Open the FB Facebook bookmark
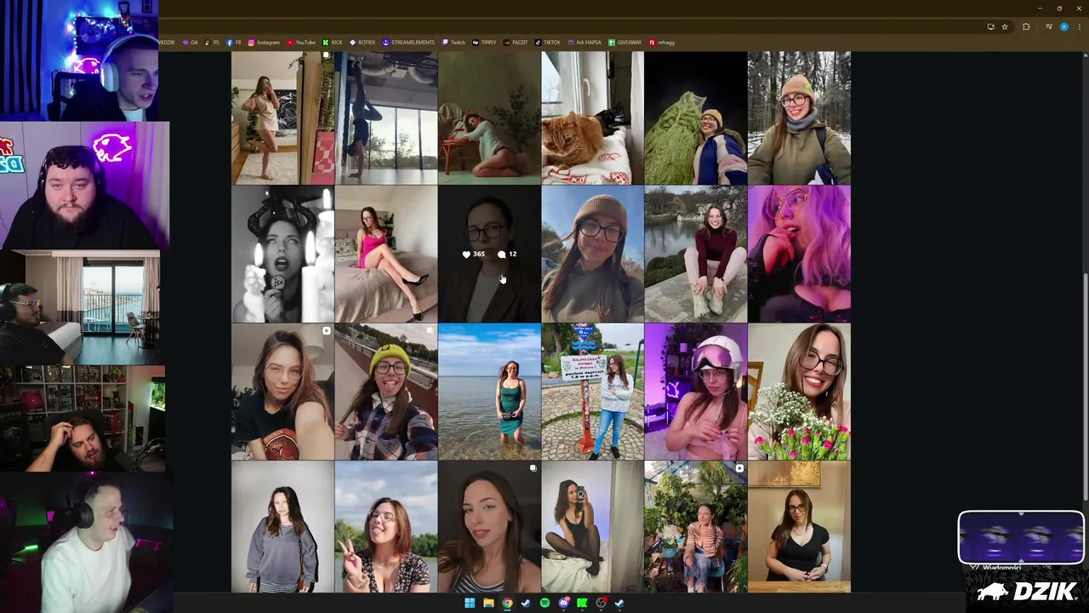 coord(234,42)
